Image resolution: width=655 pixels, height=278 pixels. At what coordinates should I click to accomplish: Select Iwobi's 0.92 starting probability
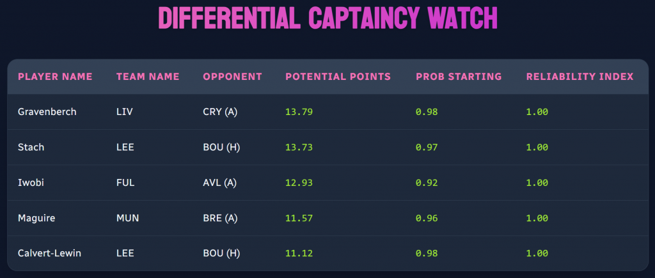[426, 183]
